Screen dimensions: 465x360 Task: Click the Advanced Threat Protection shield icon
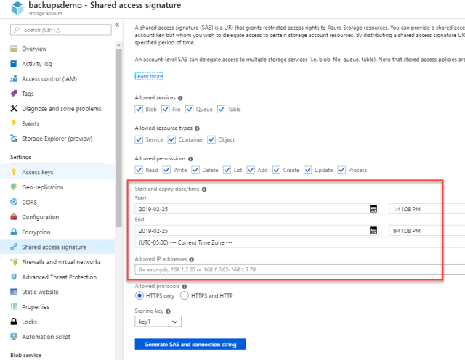point(13,277)
